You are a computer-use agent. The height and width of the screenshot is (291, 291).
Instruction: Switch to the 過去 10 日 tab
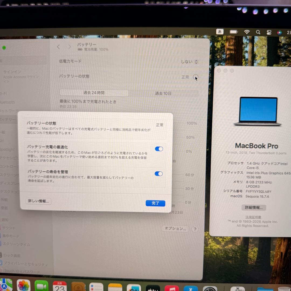pyautogui.click(x=163, y=93)
